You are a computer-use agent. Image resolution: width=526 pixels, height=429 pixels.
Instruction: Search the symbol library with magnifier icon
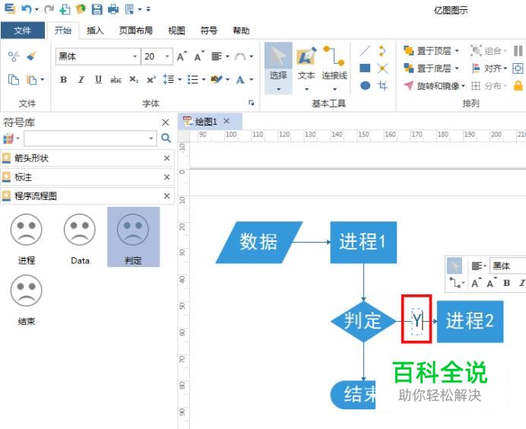pyautogui.click(x=166, y=138)
